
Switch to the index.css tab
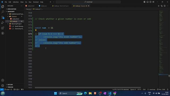coord(43,6)
